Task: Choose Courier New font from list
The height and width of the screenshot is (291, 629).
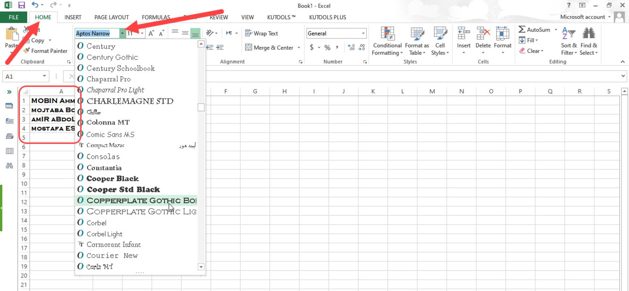Action: (136, 256)
